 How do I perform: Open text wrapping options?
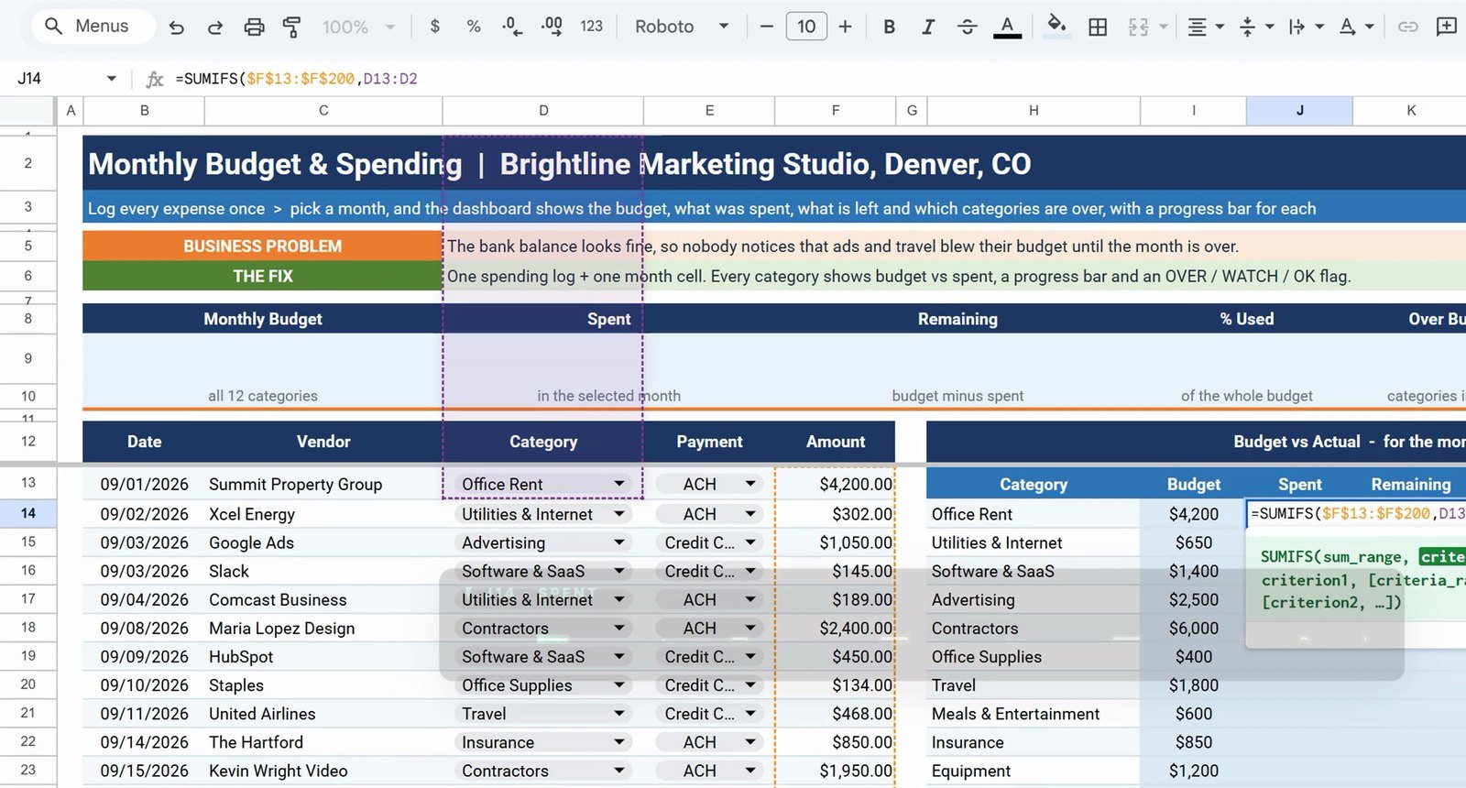[1307, 27]
